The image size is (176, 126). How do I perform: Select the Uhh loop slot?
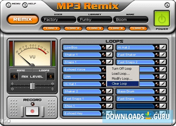click(x=82, y=77)
